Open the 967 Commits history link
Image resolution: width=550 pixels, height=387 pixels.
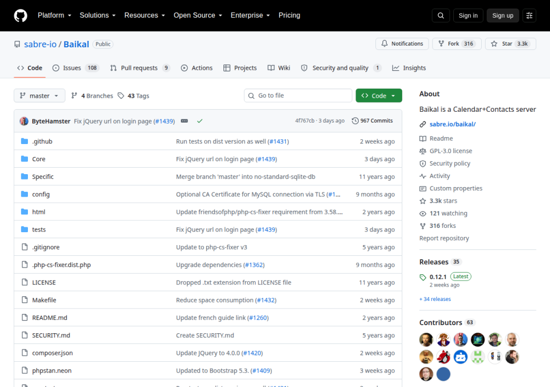(372, 120)
